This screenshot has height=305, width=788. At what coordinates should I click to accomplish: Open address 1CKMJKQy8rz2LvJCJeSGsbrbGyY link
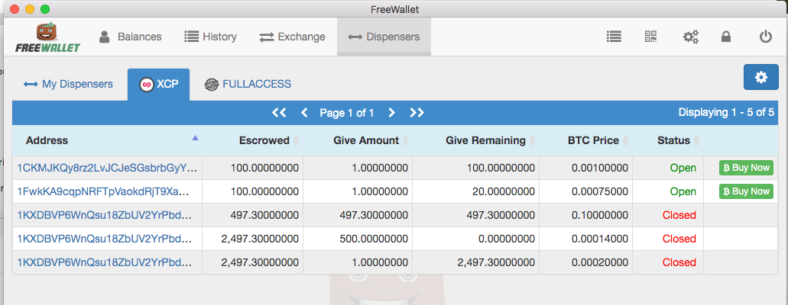pyautogui.click(x=107, y=168)
